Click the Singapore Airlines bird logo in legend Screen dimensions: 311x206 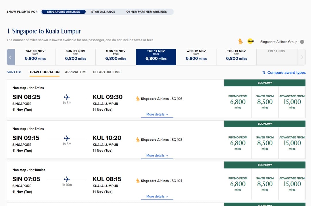[241, 41]
